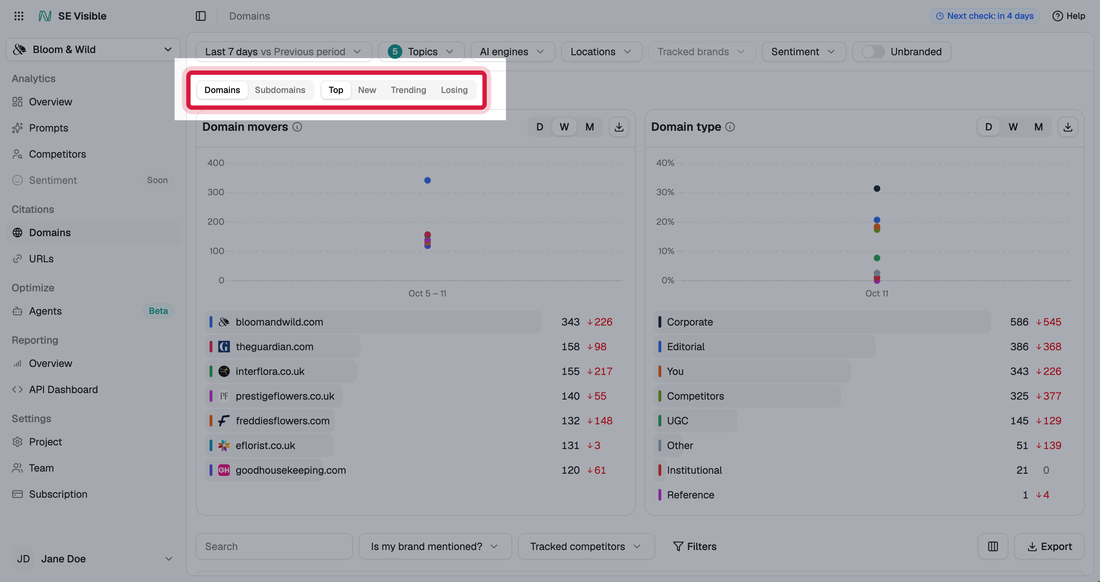This screenshot has width=1100, height=582.
Task: Open the API Dashboard link
Action: [x=93, y=389]
